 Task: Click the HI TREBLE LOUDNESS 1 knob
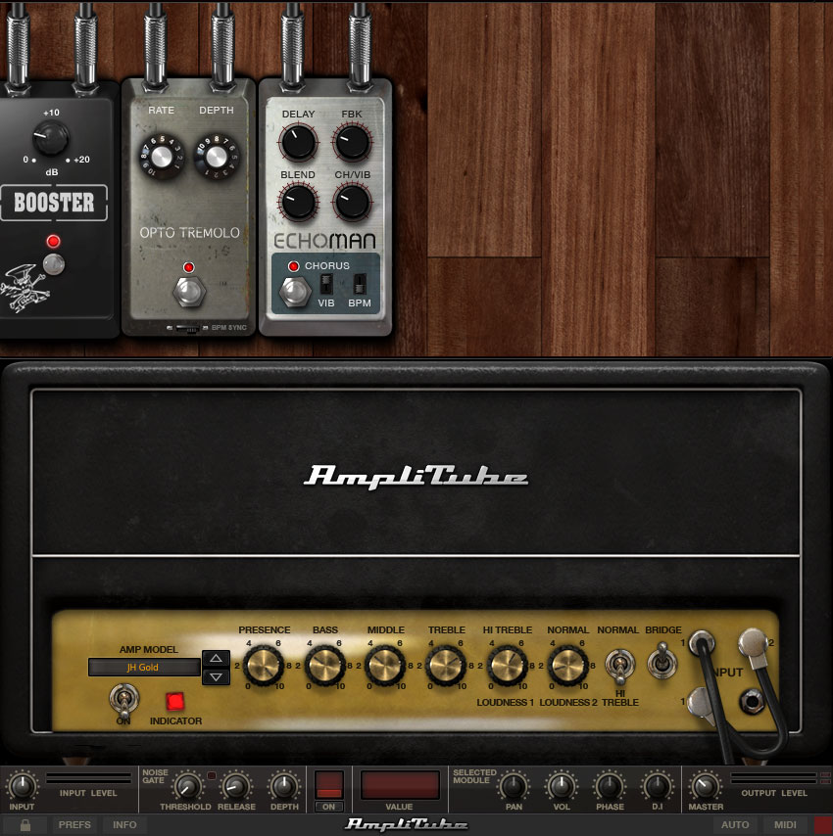[507, 665]
